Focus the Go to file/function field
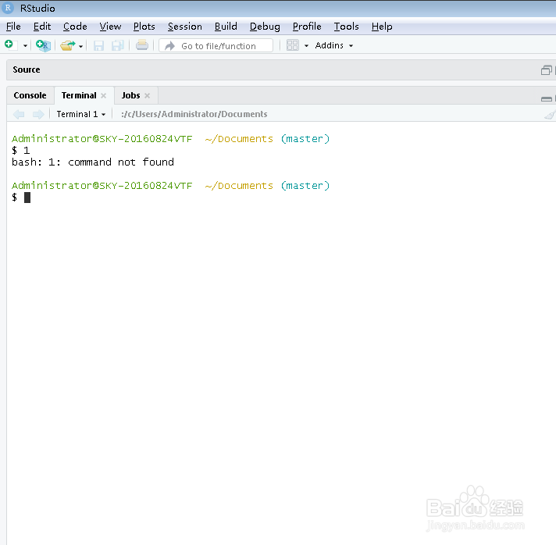This screenshot has width=556, height=545. (216, 46)
